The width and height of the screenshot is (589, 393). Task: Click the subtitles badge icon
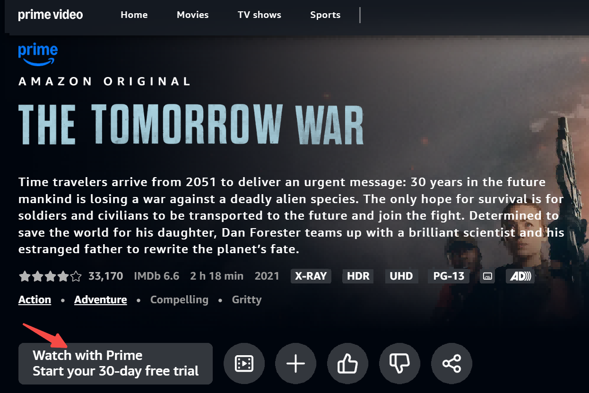point(487,276)
